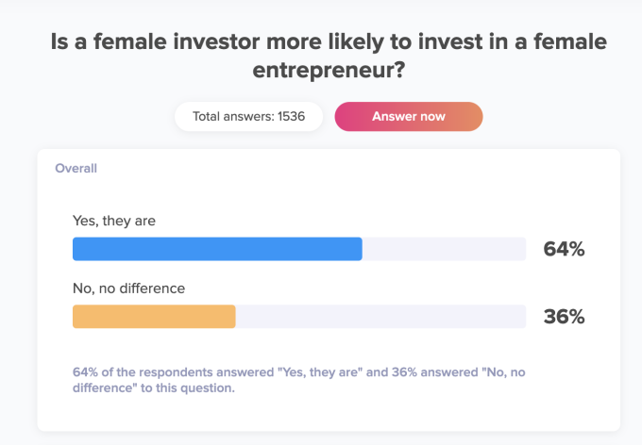
Task: Click the word "entrepreneur?" in the heading
Action: 329,71
